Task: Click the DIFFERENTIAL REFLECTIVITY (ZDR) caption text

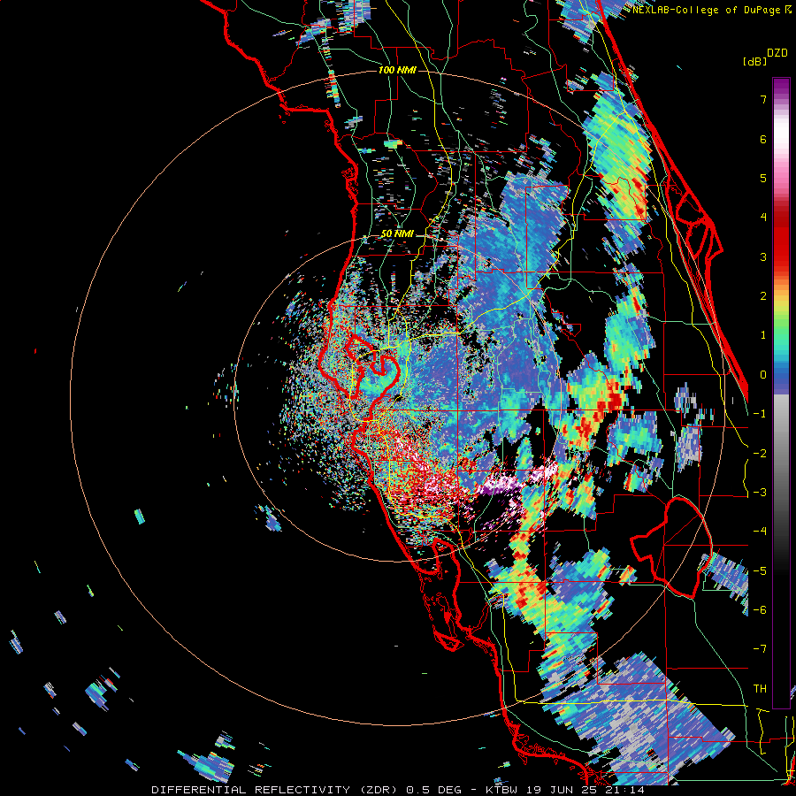Action: pos(276,790)
